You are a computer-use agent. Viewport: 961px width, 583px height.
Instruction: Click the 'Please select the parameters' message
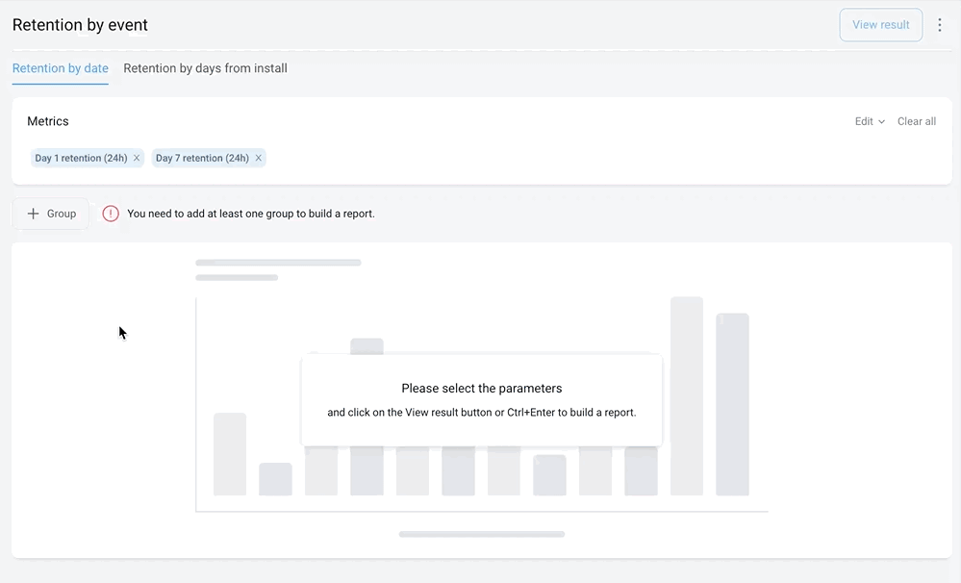click(x=481, y=389)
